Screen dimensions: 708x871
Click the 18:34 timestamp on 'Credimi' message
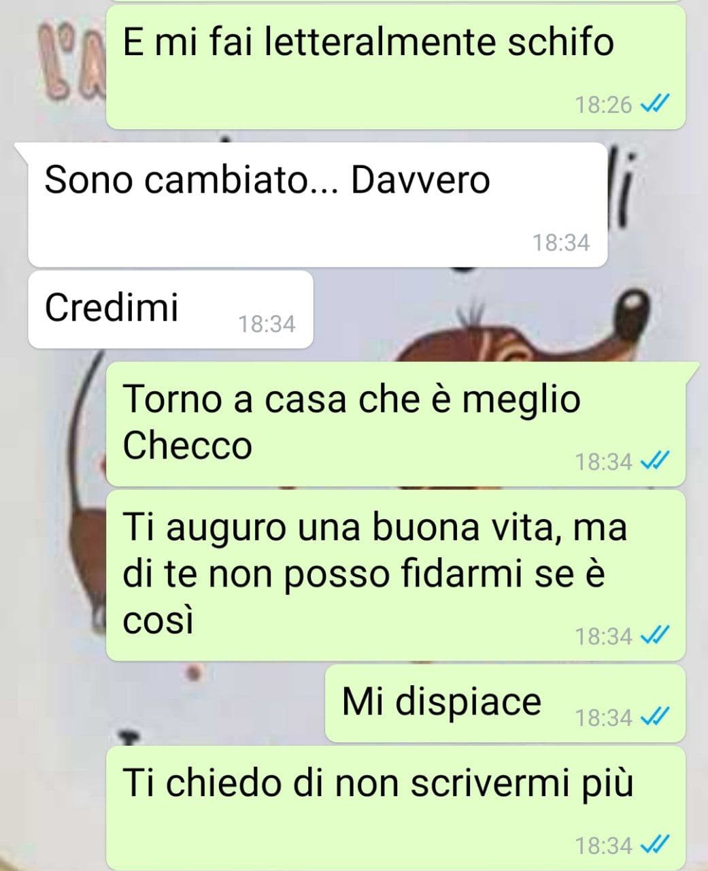point(267,324)
